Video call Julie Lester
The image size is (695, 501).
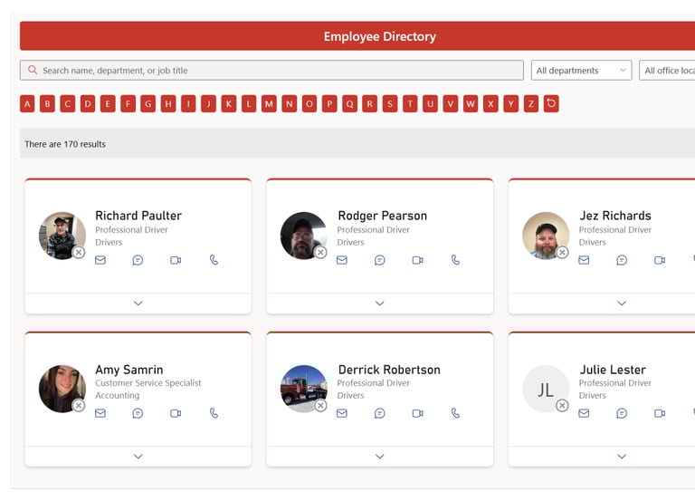(660, 413)
